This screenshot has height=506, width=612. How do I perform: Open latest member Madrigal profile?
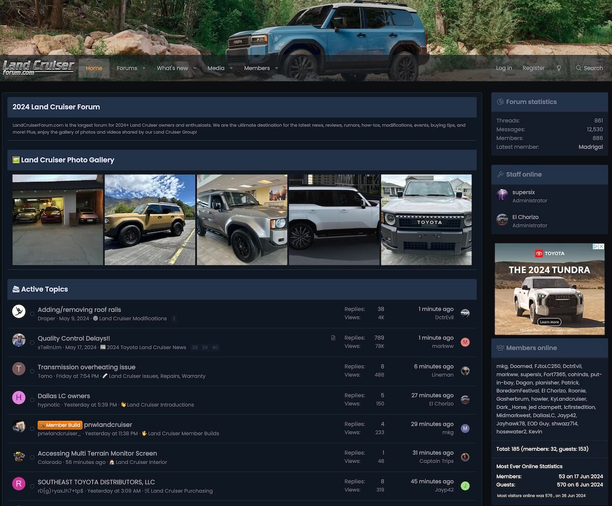coord(591,147)
